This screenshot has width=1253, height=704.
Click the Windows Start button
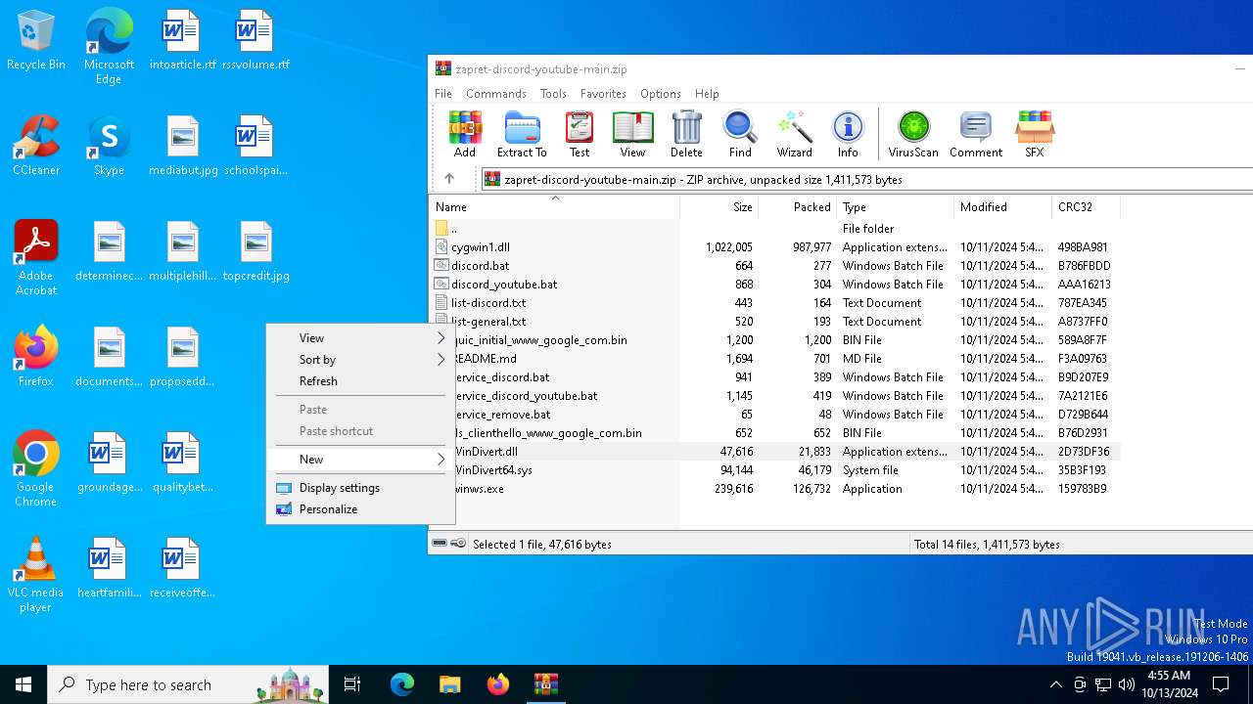[23, 684]
